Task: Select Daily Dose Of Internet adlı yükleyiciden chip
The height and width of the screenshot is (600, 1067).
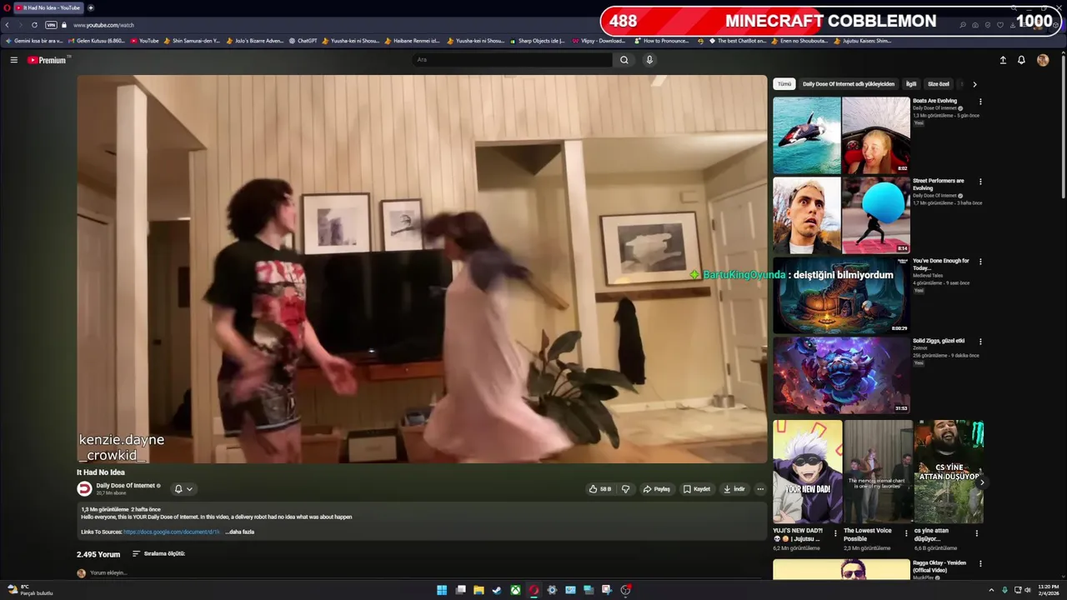Action: [x=849, y=84]
